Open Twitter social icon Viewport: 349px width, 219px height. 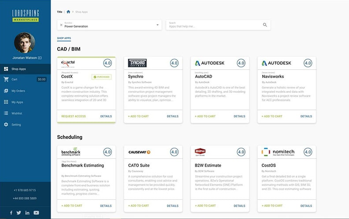(x=19, y=212)
